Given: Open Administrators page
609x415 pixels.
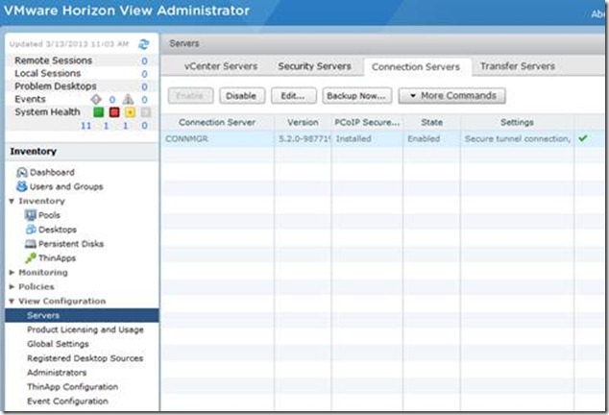Looking at the screenshot, I should [57, 373].
